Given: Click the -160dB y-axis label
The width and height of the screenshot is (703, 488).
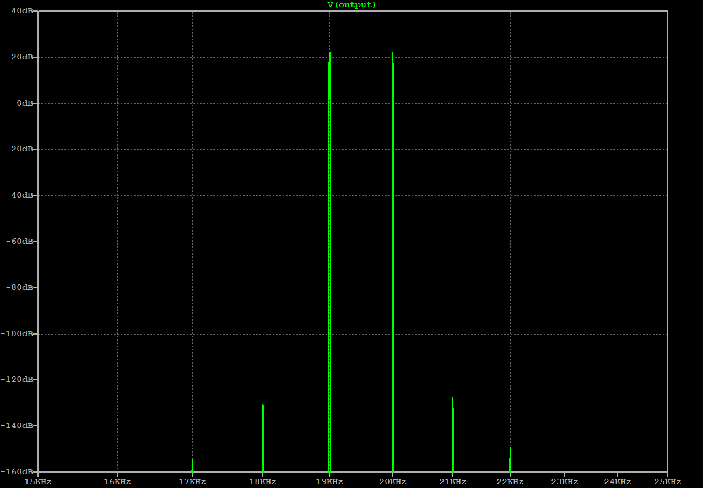Looking at the screenshot, I should click(x=17, y=472).
